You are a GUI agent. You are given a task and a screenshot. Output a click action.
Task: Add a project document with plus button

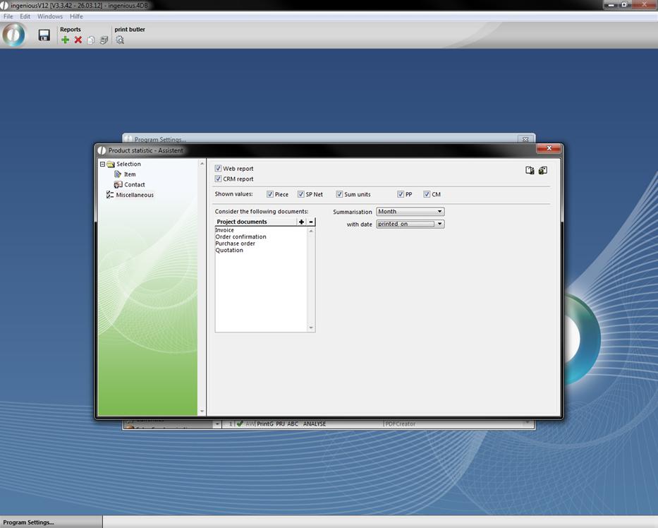[x=302, y=222]
